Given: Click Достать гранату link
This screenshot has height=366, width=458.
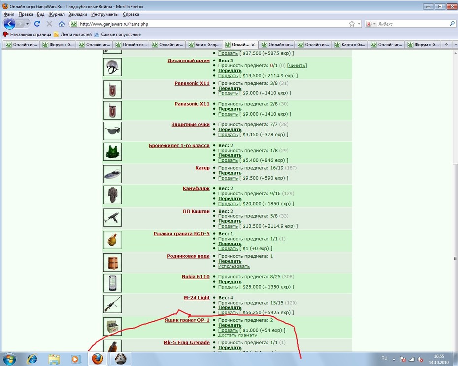Looking at the screenshot, I should [x=237, y=335].
